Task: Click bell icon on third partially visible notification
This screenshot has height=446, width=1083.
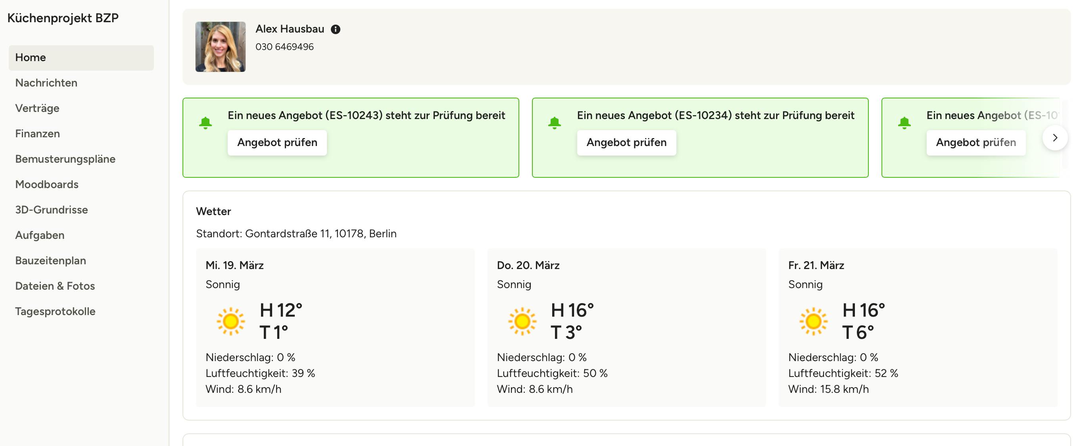Action: 904,123
